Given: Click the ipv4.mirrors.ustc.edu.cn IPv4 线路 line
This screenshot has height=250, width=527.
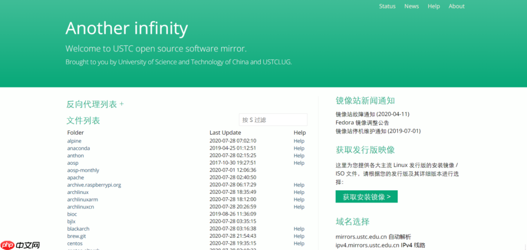Looking at the screenshot, I should click(x=380, y=245).
